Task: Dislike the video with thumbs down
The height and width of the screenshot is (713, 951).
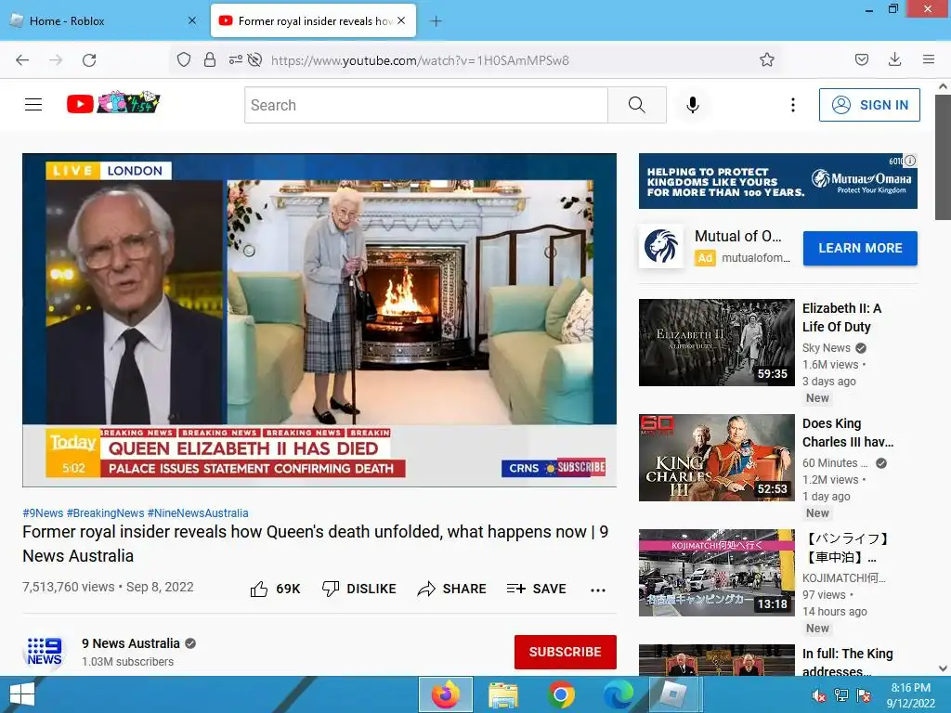Action: pyautogui.click(x=331, y=589)
